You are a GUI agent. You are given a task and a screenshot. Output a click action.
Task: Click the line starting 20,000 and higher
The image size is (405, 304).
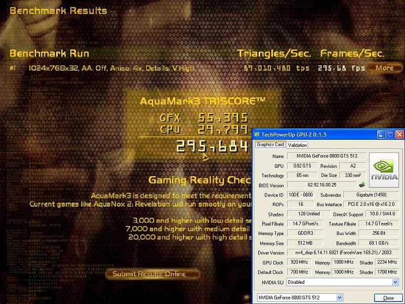[190, 237]
